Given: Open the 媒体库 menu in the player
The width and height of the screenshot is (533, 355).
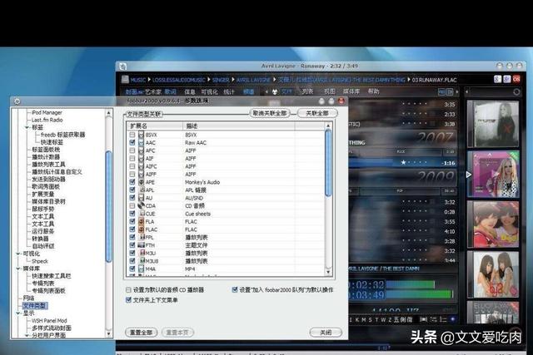Looking at the screenshot, I should click(x=351, y=91).
